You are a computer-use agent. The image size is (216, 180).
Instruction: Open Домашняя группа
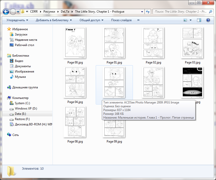click(x=25, y=87)
